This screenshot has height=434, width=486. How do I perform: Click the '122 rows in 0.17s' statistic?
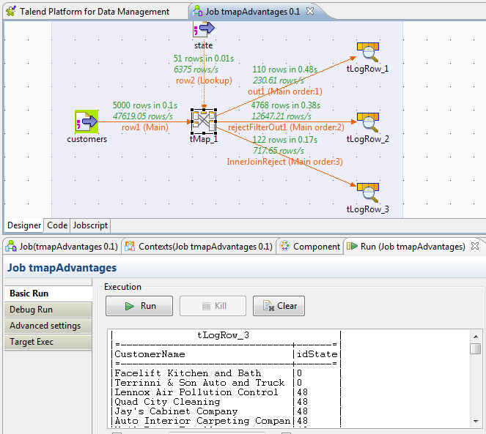coord(284,140)
